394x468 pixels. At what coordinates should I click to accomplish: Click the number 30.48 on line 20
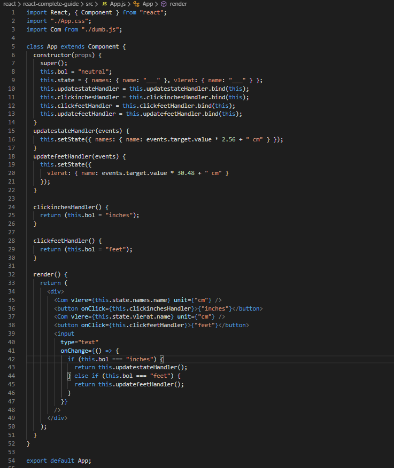tap(186, 173)
